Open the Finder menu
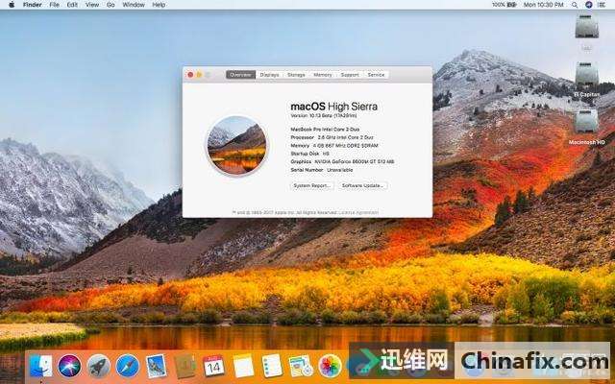The image size is (615, 384). tap(32, 5)
